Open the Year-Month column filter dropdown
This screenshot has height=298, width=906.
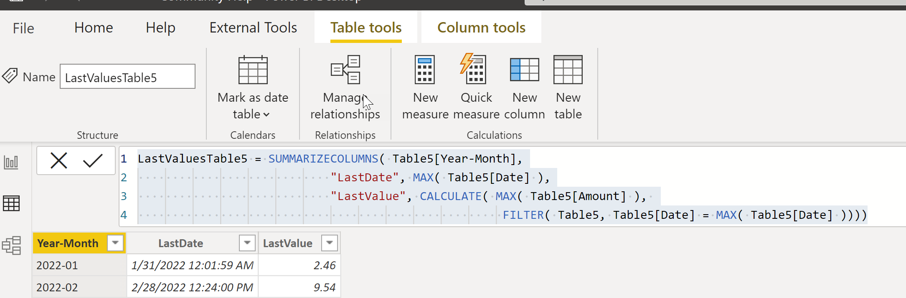115,243
